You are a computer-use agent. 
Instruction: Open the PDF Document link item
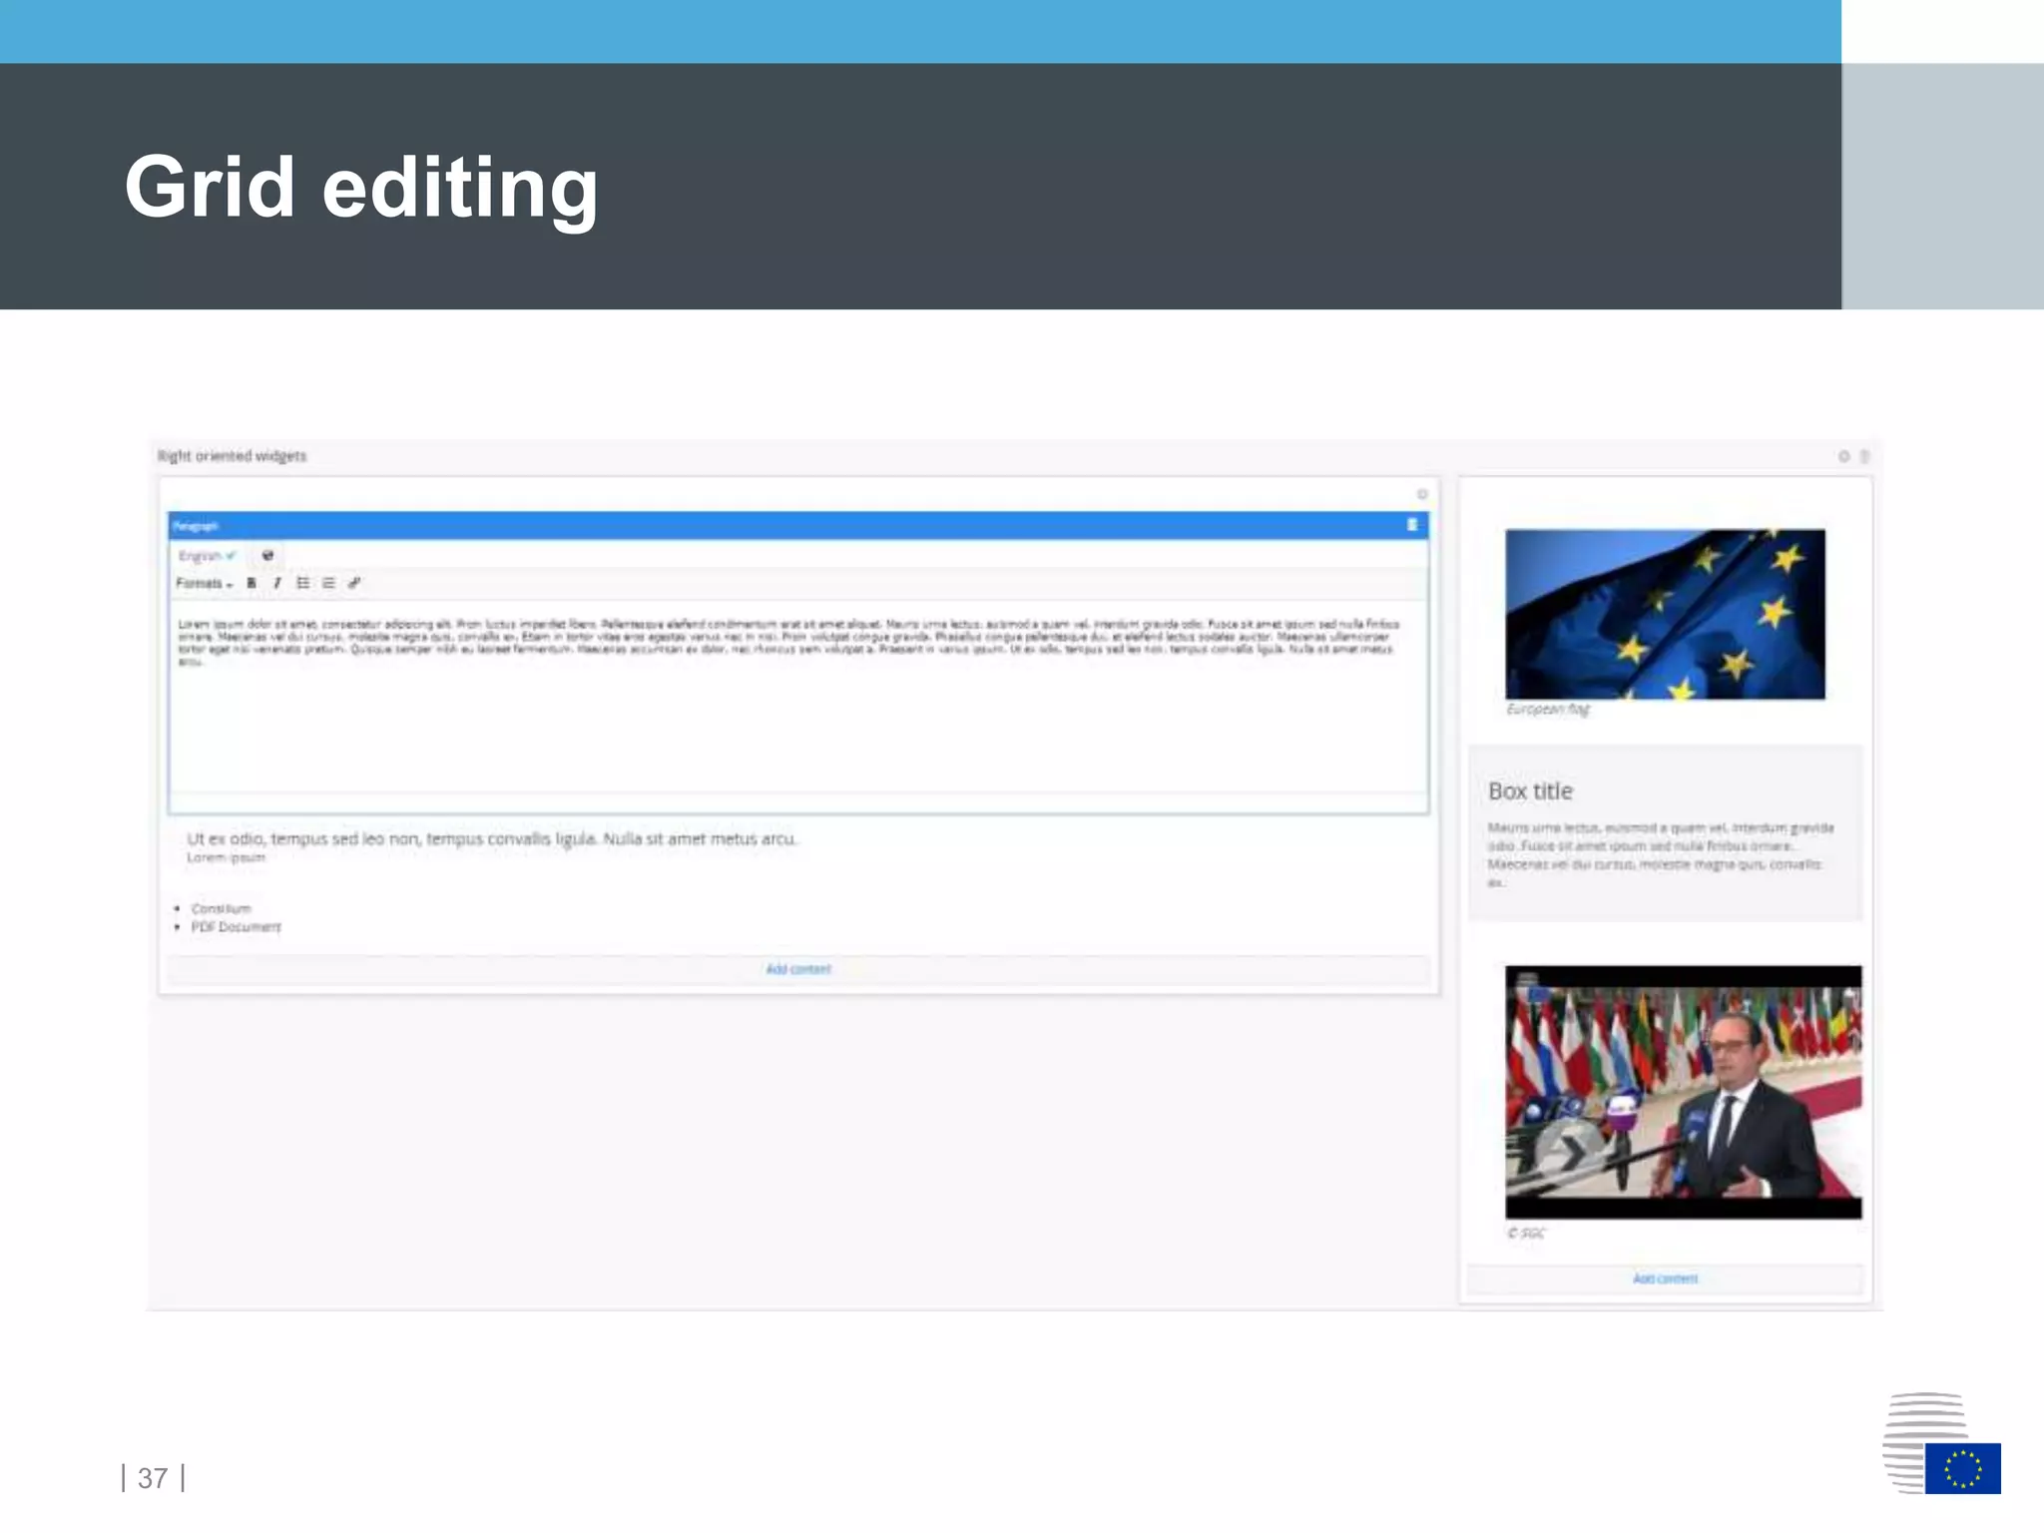[236, 927]
